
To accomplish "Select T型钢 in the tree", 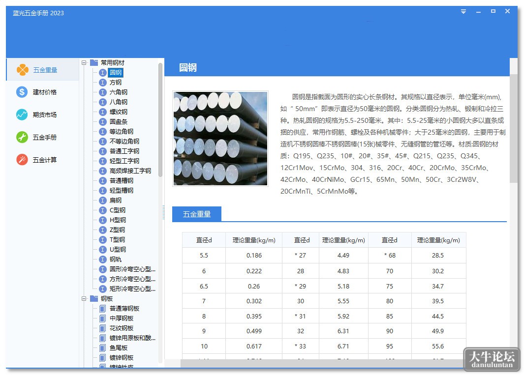I will pyautogui.click(x=117, y=240).
